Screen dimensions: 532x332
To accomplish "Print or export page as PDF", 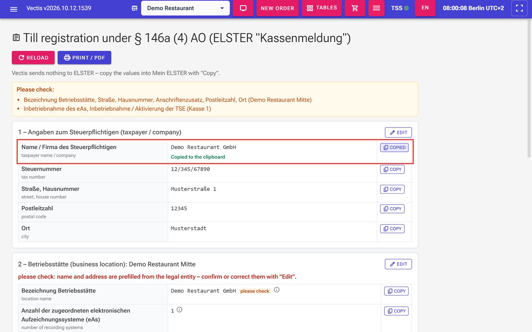I will tap(84, 58).
